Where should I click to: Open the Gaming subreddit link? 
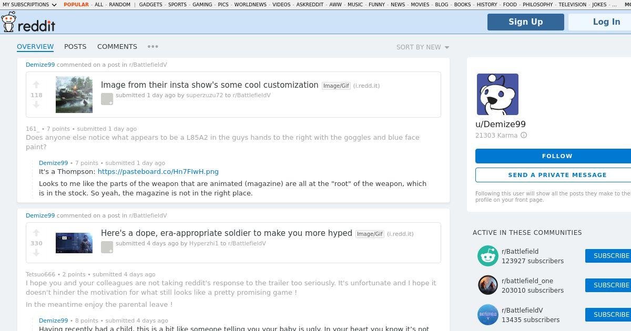(x=202, y=5)
